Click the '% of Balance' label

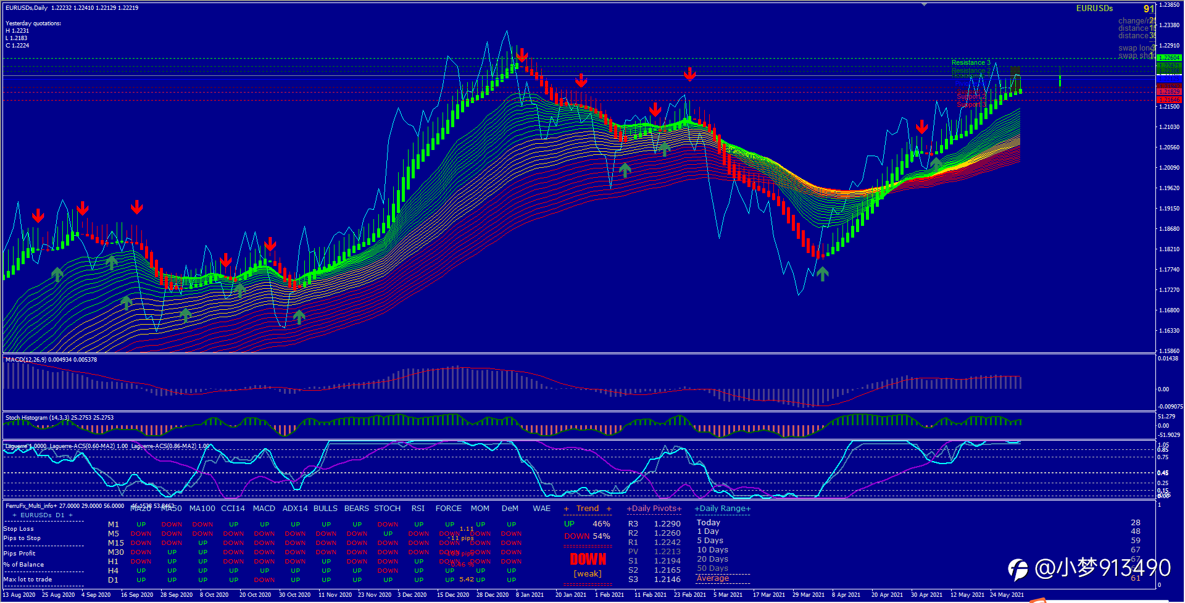click(x=23, y=565)
